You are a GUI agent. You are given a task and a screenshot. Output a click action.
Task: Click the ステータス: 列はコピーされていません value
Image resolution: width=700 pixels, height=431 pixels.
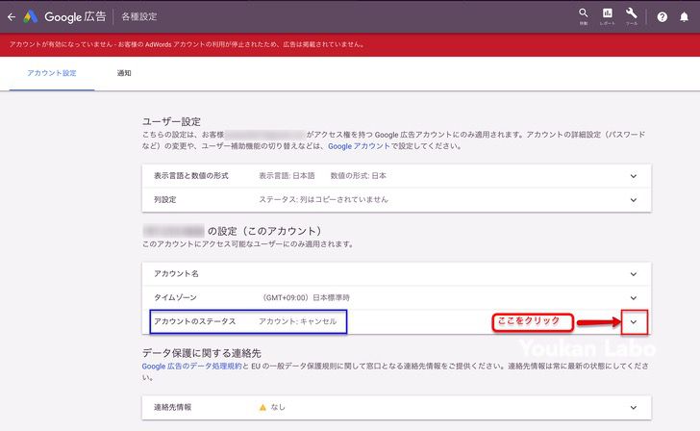coord(323,200)
